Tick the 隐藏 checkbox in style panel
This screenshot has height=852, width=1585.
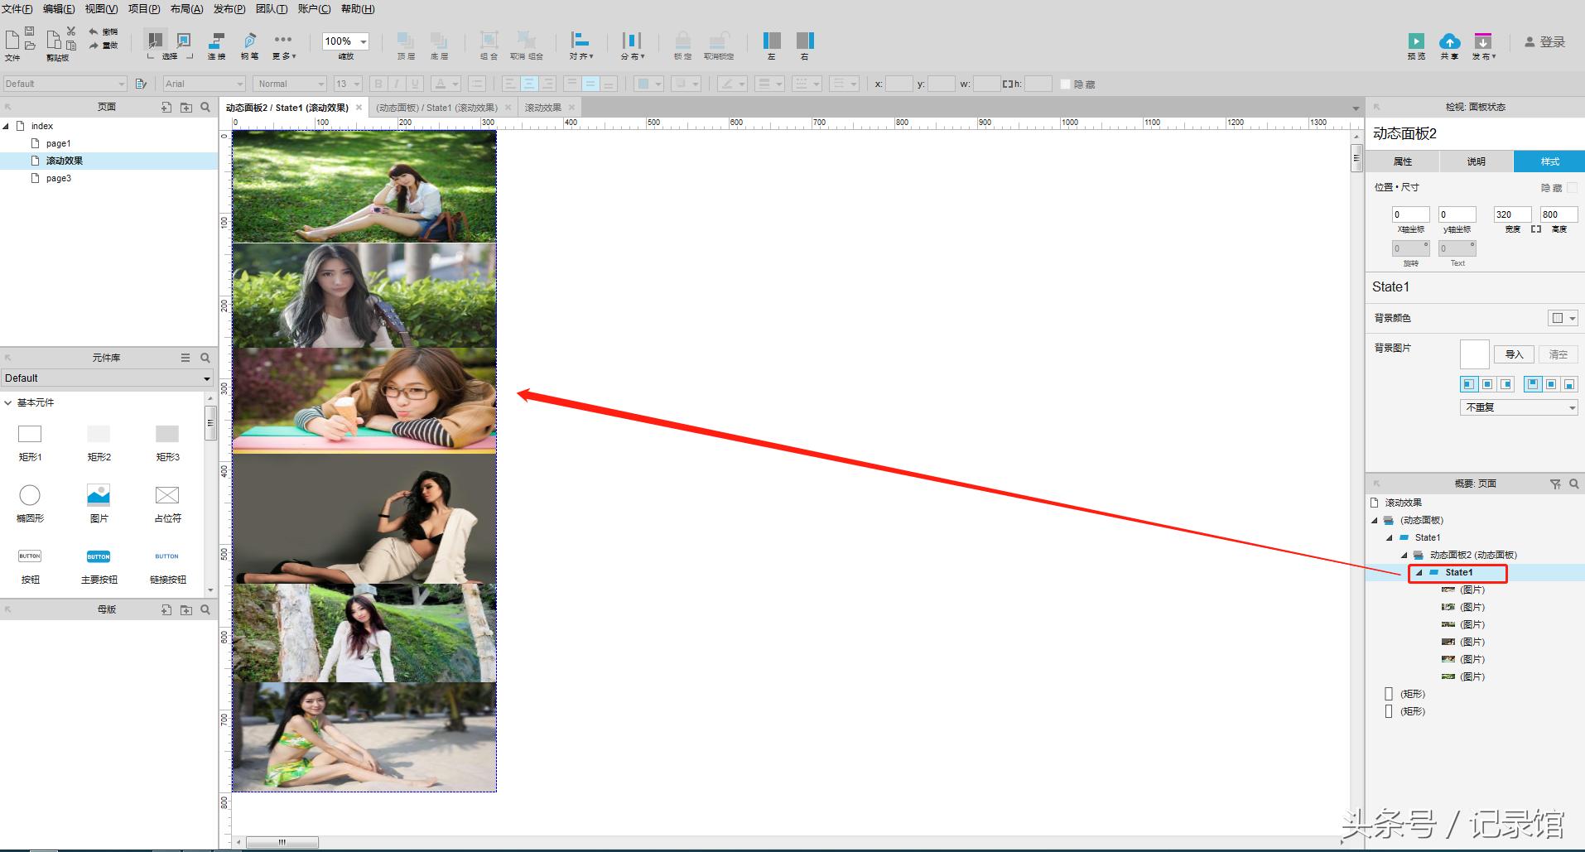click(1572, 188)
